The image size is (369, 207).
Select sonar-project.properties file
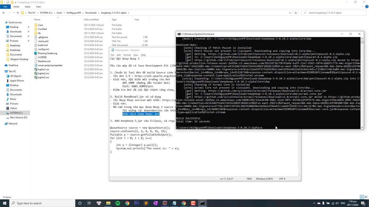pos(50,65)
